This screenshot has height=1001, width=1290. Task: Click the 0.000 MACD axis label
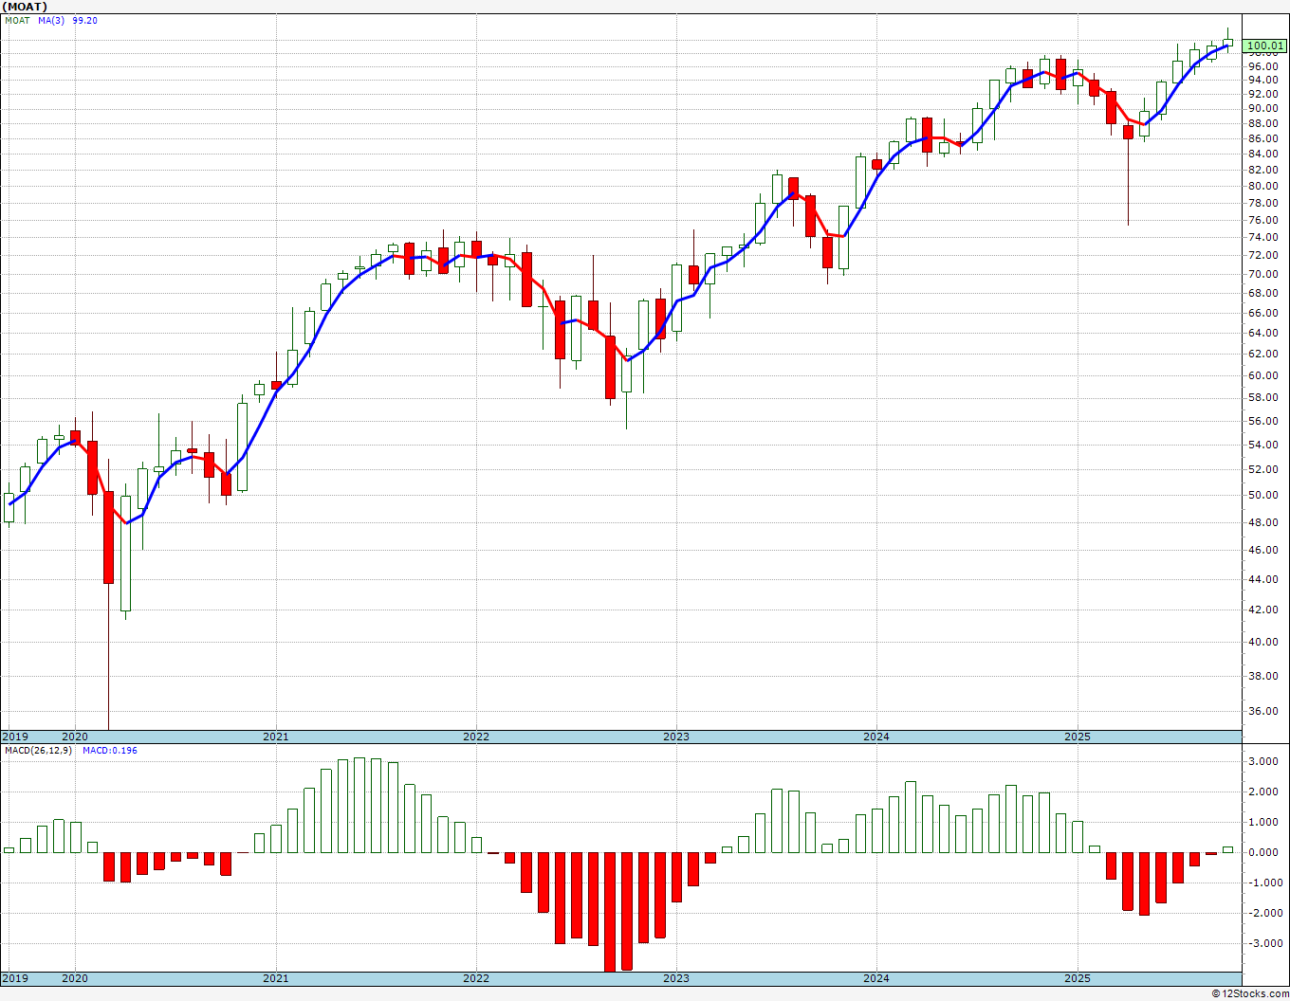[1262, 853]
